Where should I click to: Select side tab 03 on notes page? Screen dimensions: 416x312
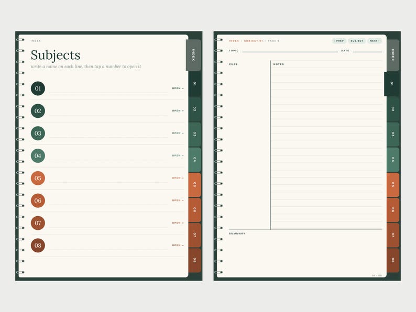[393, 135]
